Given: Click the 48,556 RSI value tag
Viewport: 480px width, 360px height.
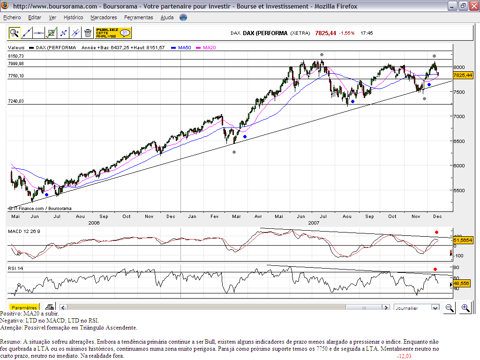Looking at the screenshot, I should 462,284.
